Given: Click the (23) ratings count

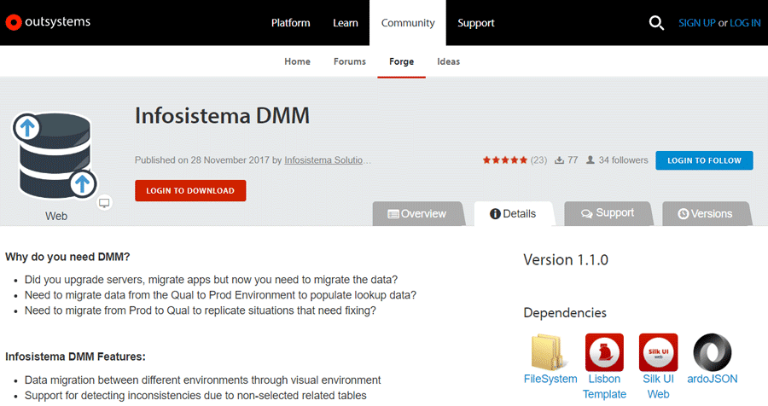Looking at the screenshot, I should [x=538, y=160].
